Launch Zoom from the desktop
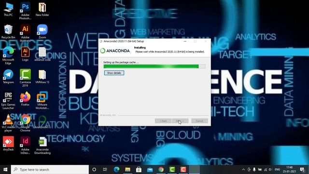The height and width of the screenshot is (174, 309). [42, 31]
